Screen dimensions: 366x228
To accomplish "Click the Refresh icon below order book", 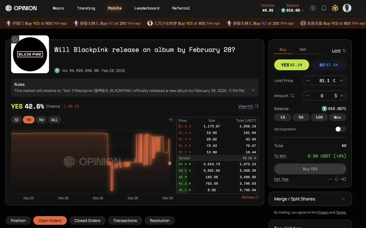I will coord(257,197).
